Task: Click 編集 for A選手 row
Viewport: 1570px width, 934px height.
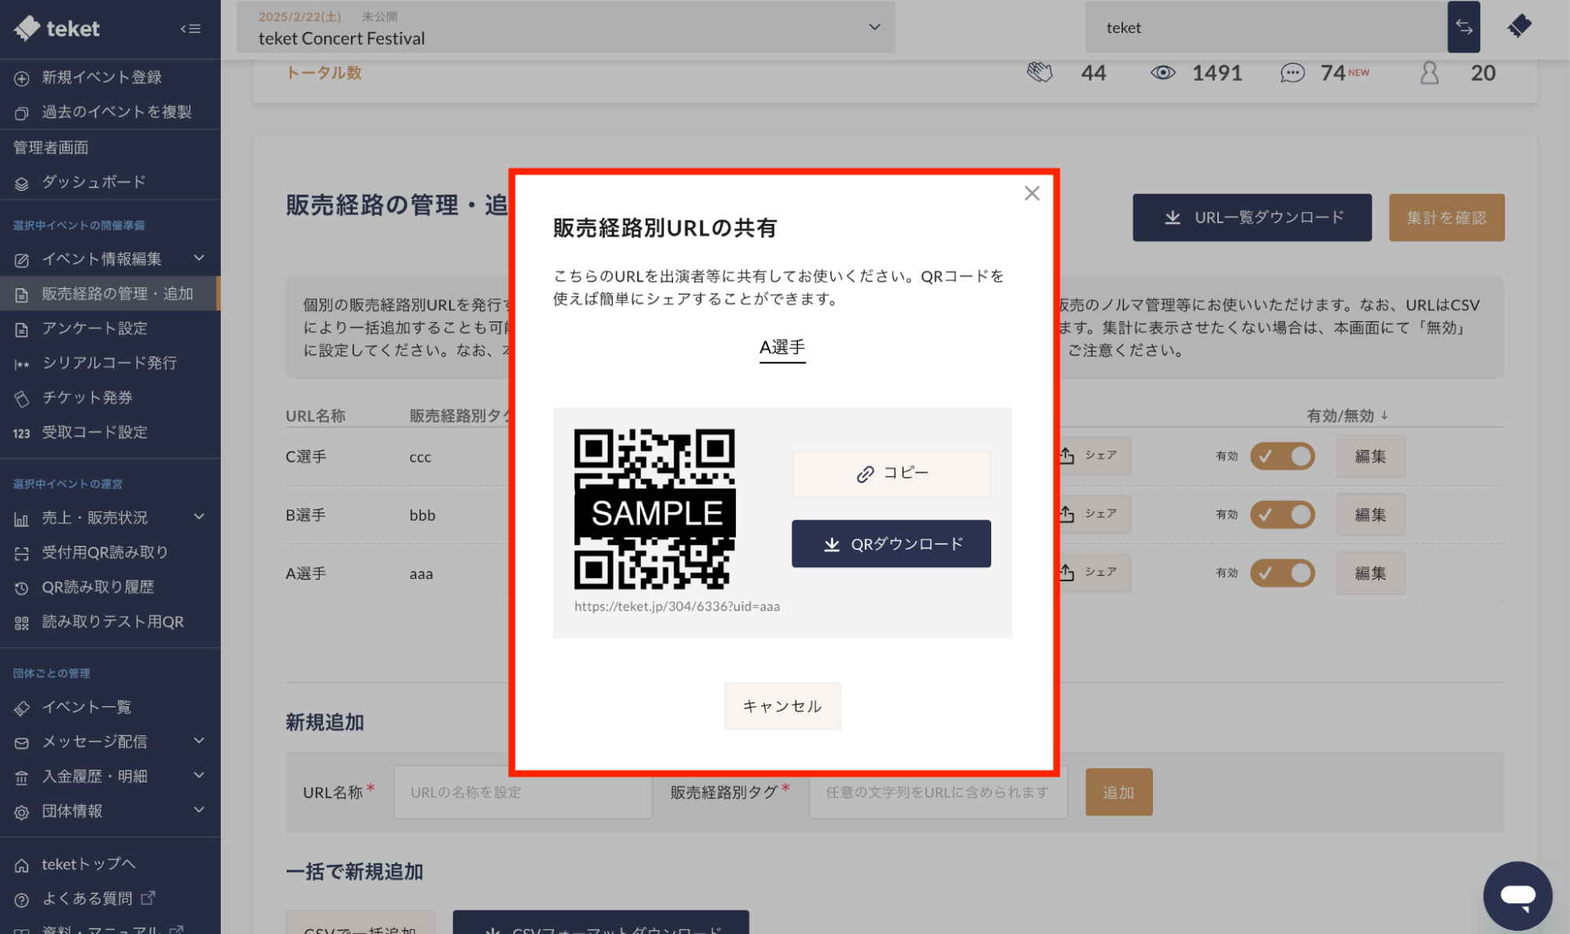Action: [1371, 573]
